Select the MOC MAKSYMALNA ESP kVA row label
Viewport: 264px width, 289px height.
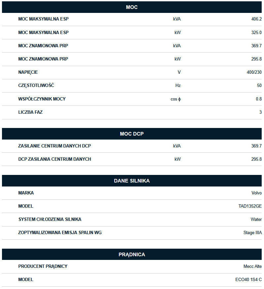click(43, 19)
